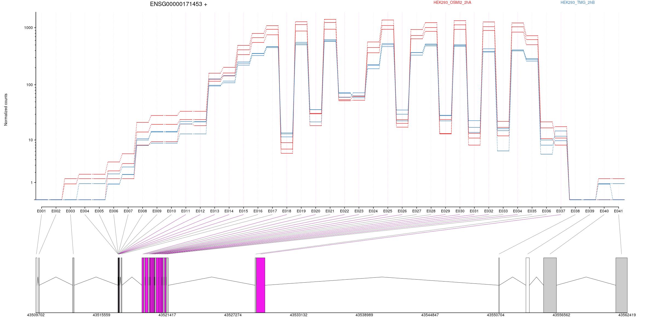Click exon label E011
This screenshot has height=328, width=657.
(x=186, y=211)
